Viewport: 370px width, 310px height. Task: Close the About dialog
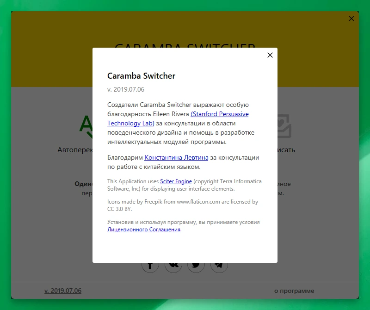(x=270, y=55)
